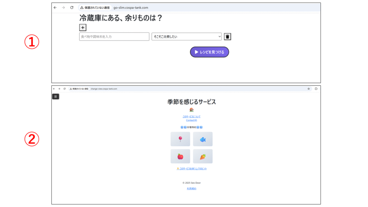Click the house emoji under the service title
Screen dimensions: 368x207
coord(192,110)
